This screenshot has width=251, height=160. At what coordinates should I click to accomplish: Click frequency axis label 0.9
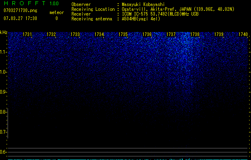pyautogui.click(x=3, y=92)
